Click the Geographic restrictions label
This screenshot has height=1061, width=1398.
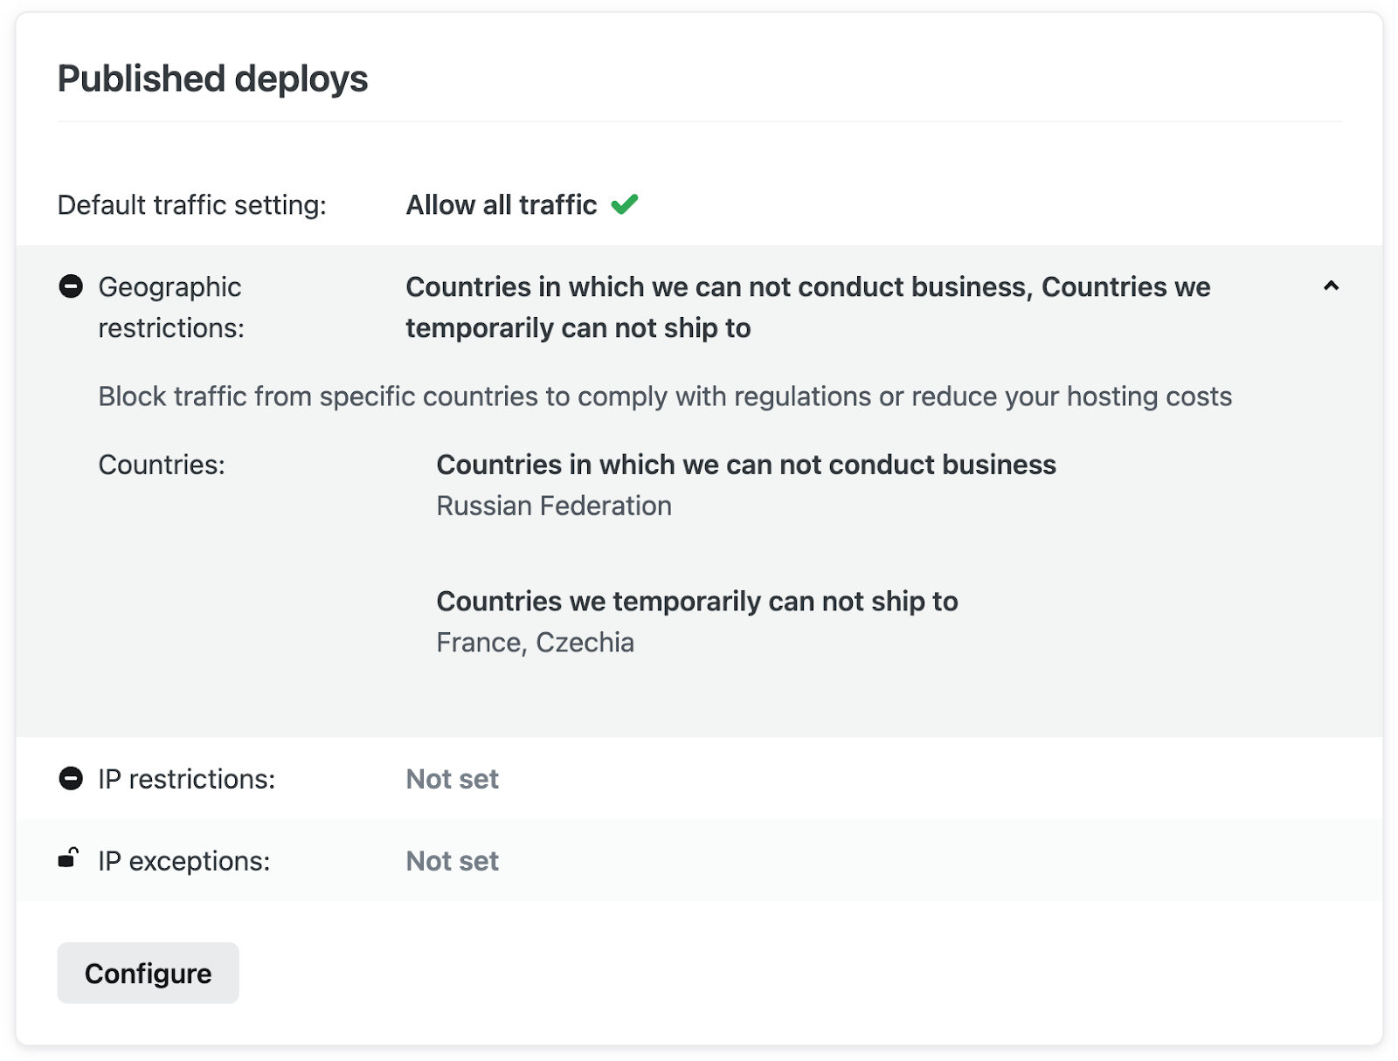(170, 307)
